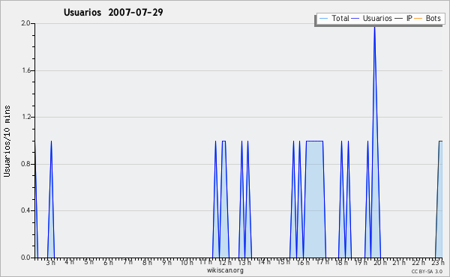Click the 0.8 y-axis value
Viewport: 450px width, 277px height.
pos(25,164)
